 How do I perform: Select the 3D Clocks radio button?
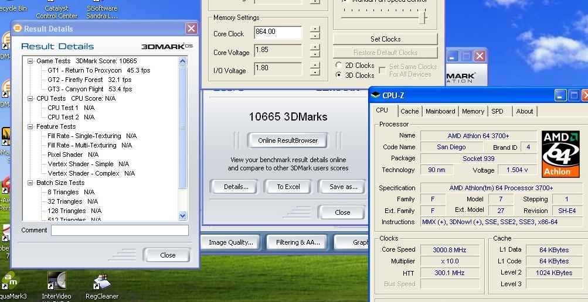pyautogui.click(x=339, y=75)
